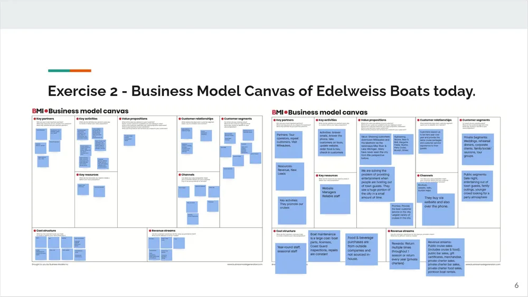Select 'Year-round staff, seasonal staff' sticky note
The height and width of the screenshot is (297, 528).
(290, 258)
